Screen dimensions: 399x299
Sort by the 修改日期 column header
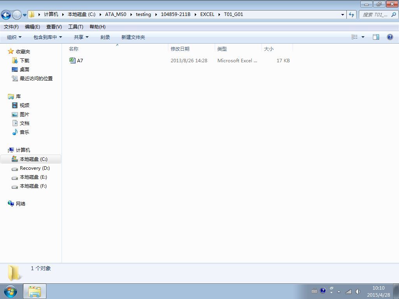pyautogui.click(x=192, y=49)
